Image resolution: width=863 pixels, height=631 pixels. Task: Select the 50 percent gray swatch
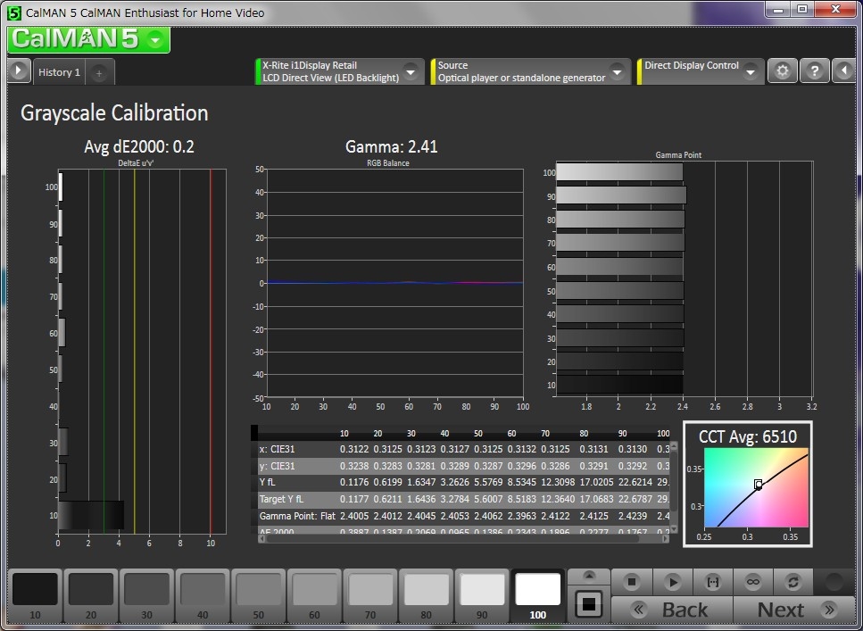[x=258, y=595]
